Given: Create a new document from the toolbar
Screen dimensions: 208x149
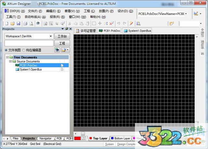Looking at the screenshot, I should pos(6,24).
